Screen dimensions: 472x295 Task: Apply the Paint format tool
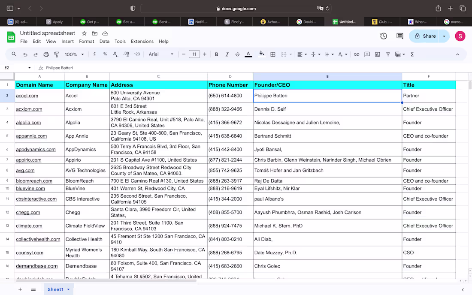click(x=56, y=54)
